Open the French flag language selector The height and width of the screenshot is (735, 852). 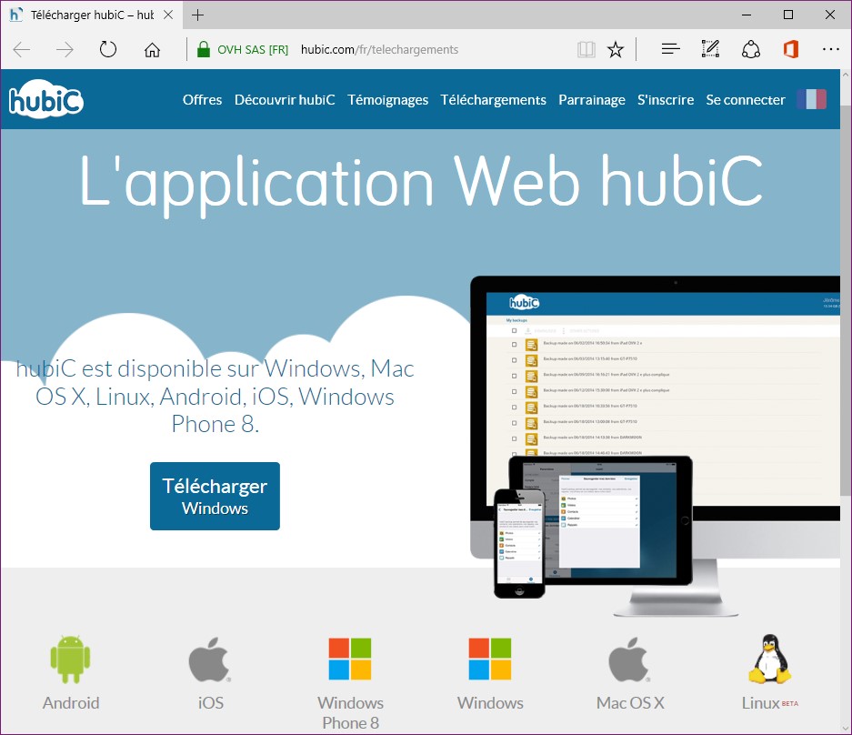[x=811, y=100]
